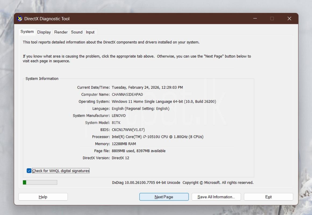
Task: Click the computer name CHANNASIDEAPAD
Action: pos(127,95)
